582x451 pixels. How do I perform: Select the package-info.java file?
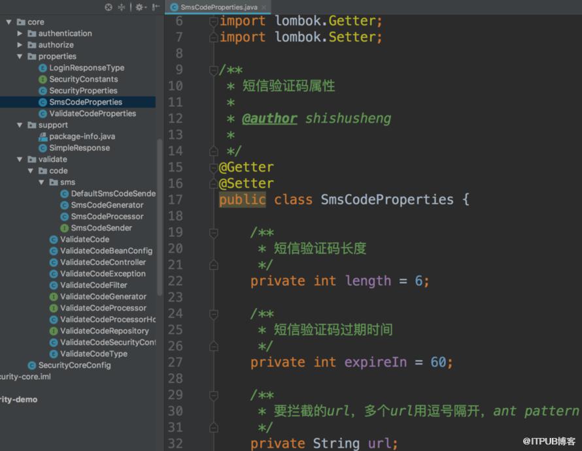click(82, 137)
